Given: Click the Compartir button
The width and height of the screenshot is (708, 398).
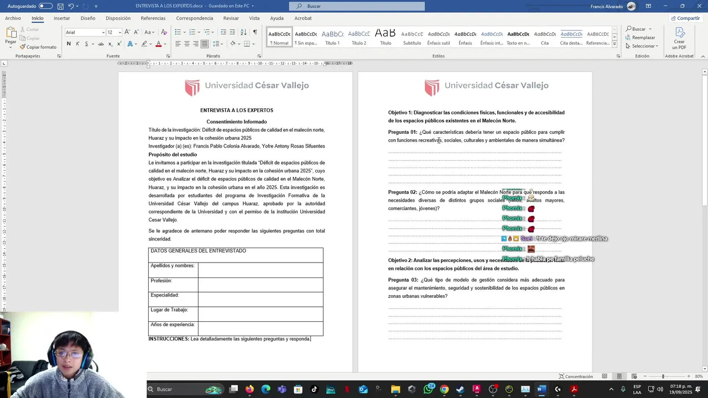Looking at the screenshot, I should coord(685,18).
